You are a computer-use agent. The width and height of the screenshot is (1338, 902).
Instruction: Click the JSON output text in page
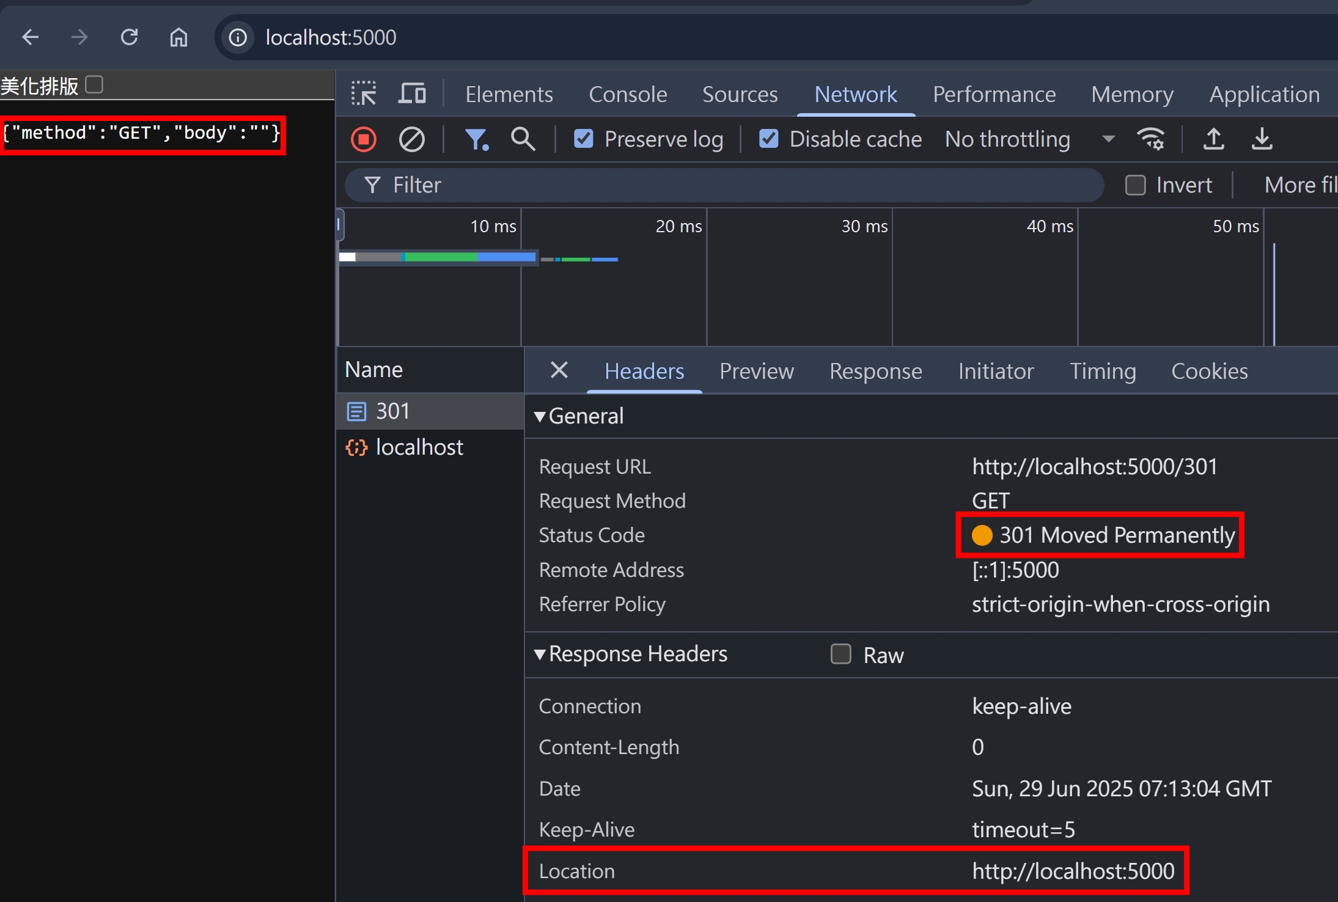tap(141, 133)
